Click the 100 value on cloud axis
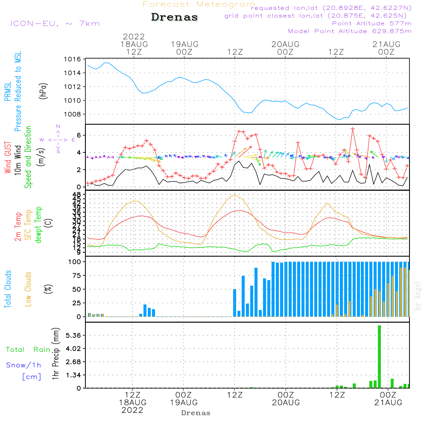This screenshot has width=427, height=427. pos(75,262)
